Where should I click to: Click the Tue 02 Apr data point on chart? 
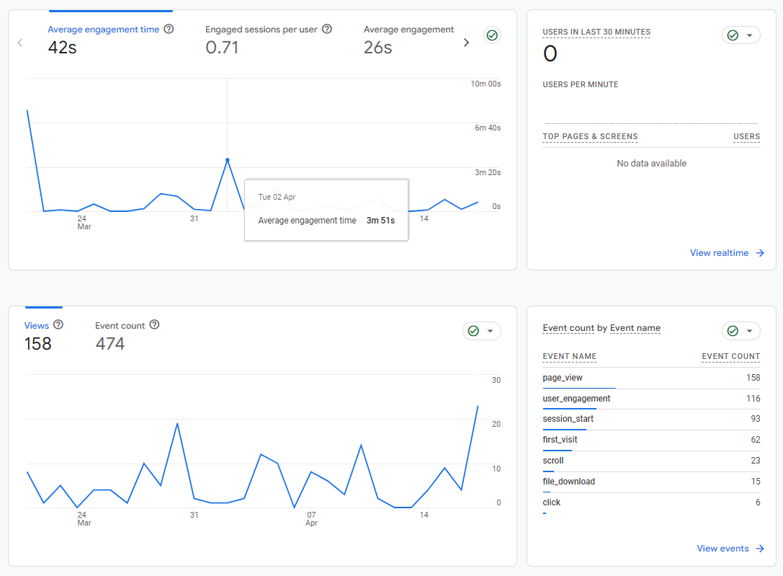tap(227, 160)
